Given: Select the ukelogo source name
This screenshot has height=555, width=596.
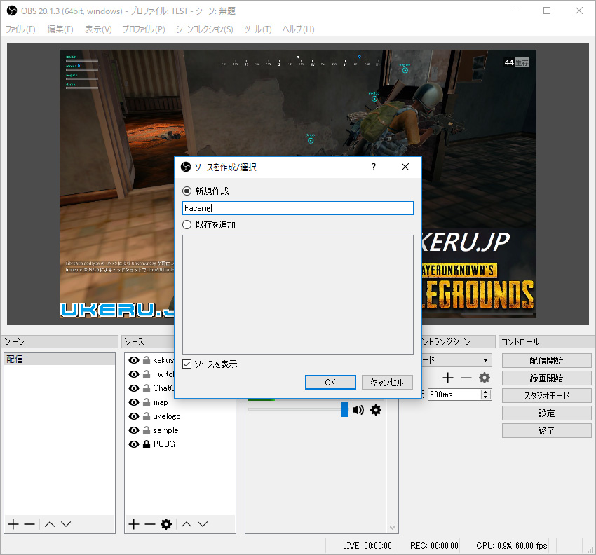Looking at the screenshot, I should click(x=166, y=416).
